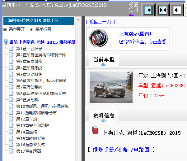The height and width of the screenshot is (161, 187).
Task: Click the purple triangle under 视图控制
Action: (131, 15)
